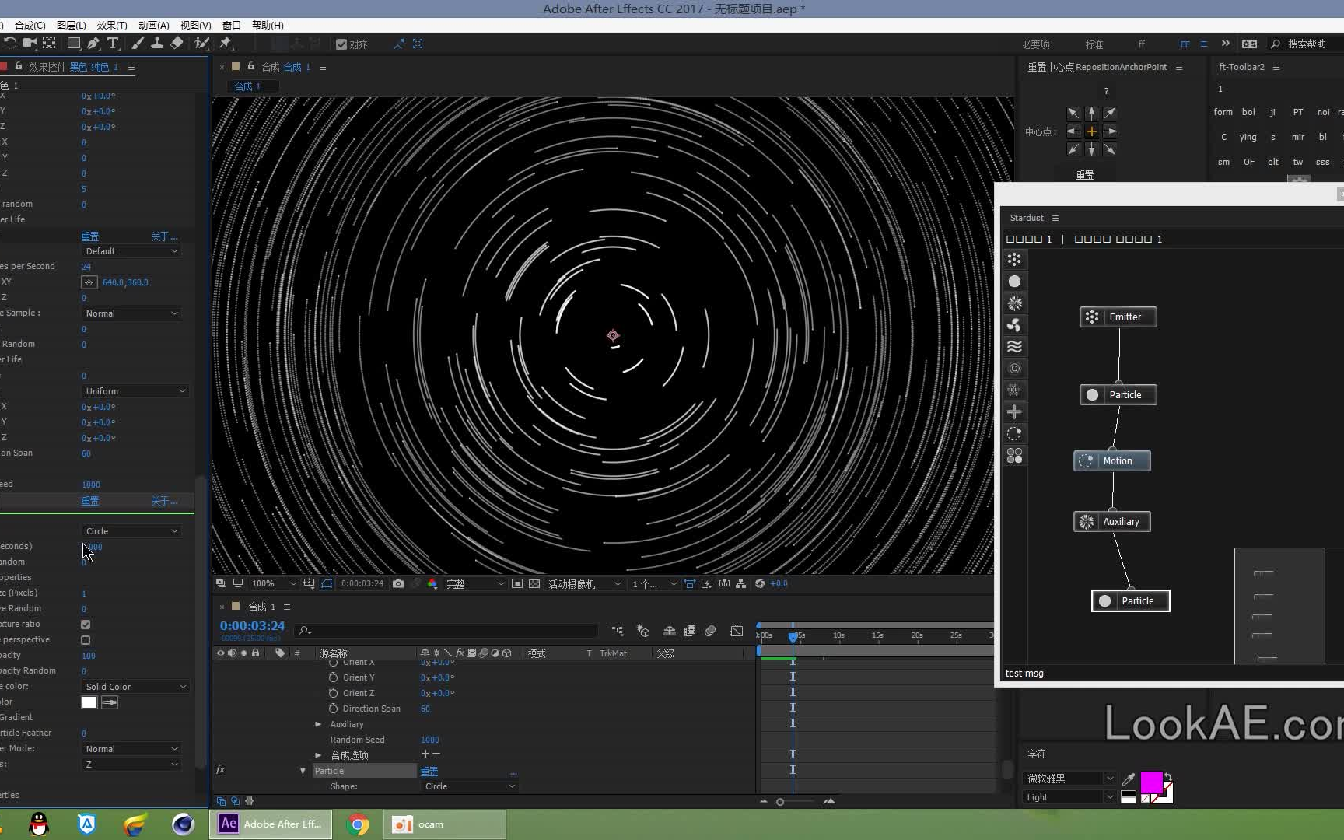Viewport: 1344px width, 840px height.
Task: Enable the perspective checkbox
Action: pyautogui.click(x=86, y=640)
